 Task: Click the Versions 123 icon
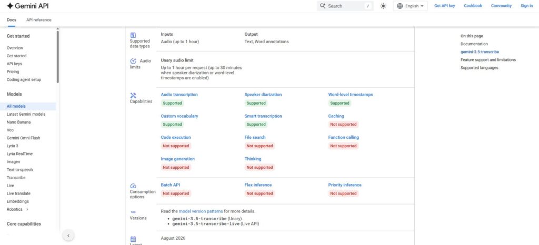[x=133, y=212]
